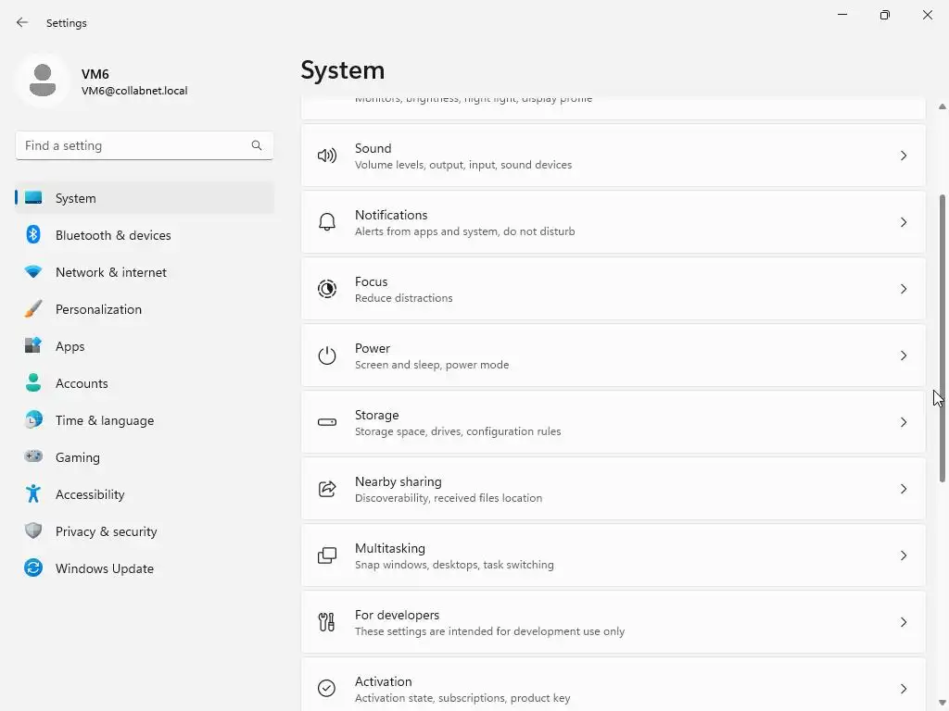
Task: Expand the Sound settings chevron
Action: 904,156
